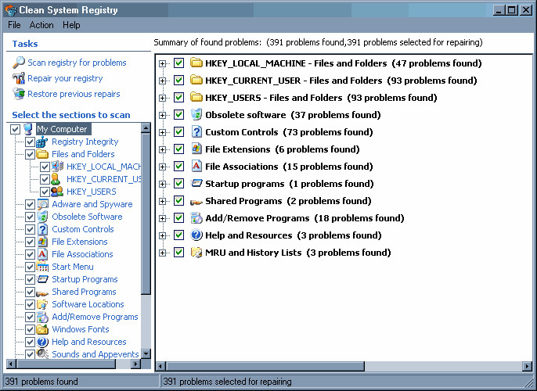The height and width of the screenshot is (391, 537).
Task: Click the Software Locations icon
Action: coord(42,304)
